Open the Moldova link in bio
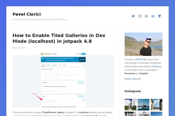This screenshot has height=116, width=175. click(157, 66)
